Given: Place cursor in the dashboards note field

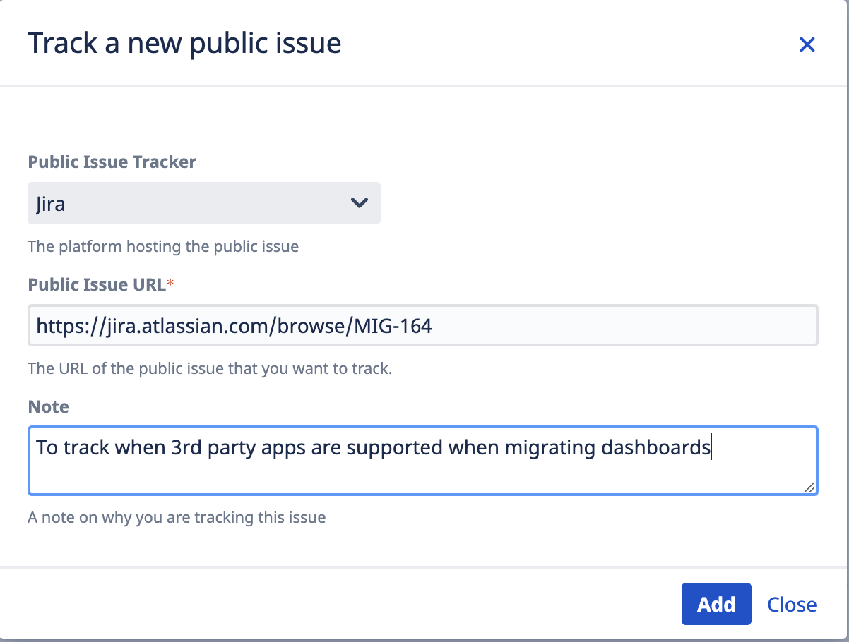Looking at the screenshot, I should click(422, 460).
